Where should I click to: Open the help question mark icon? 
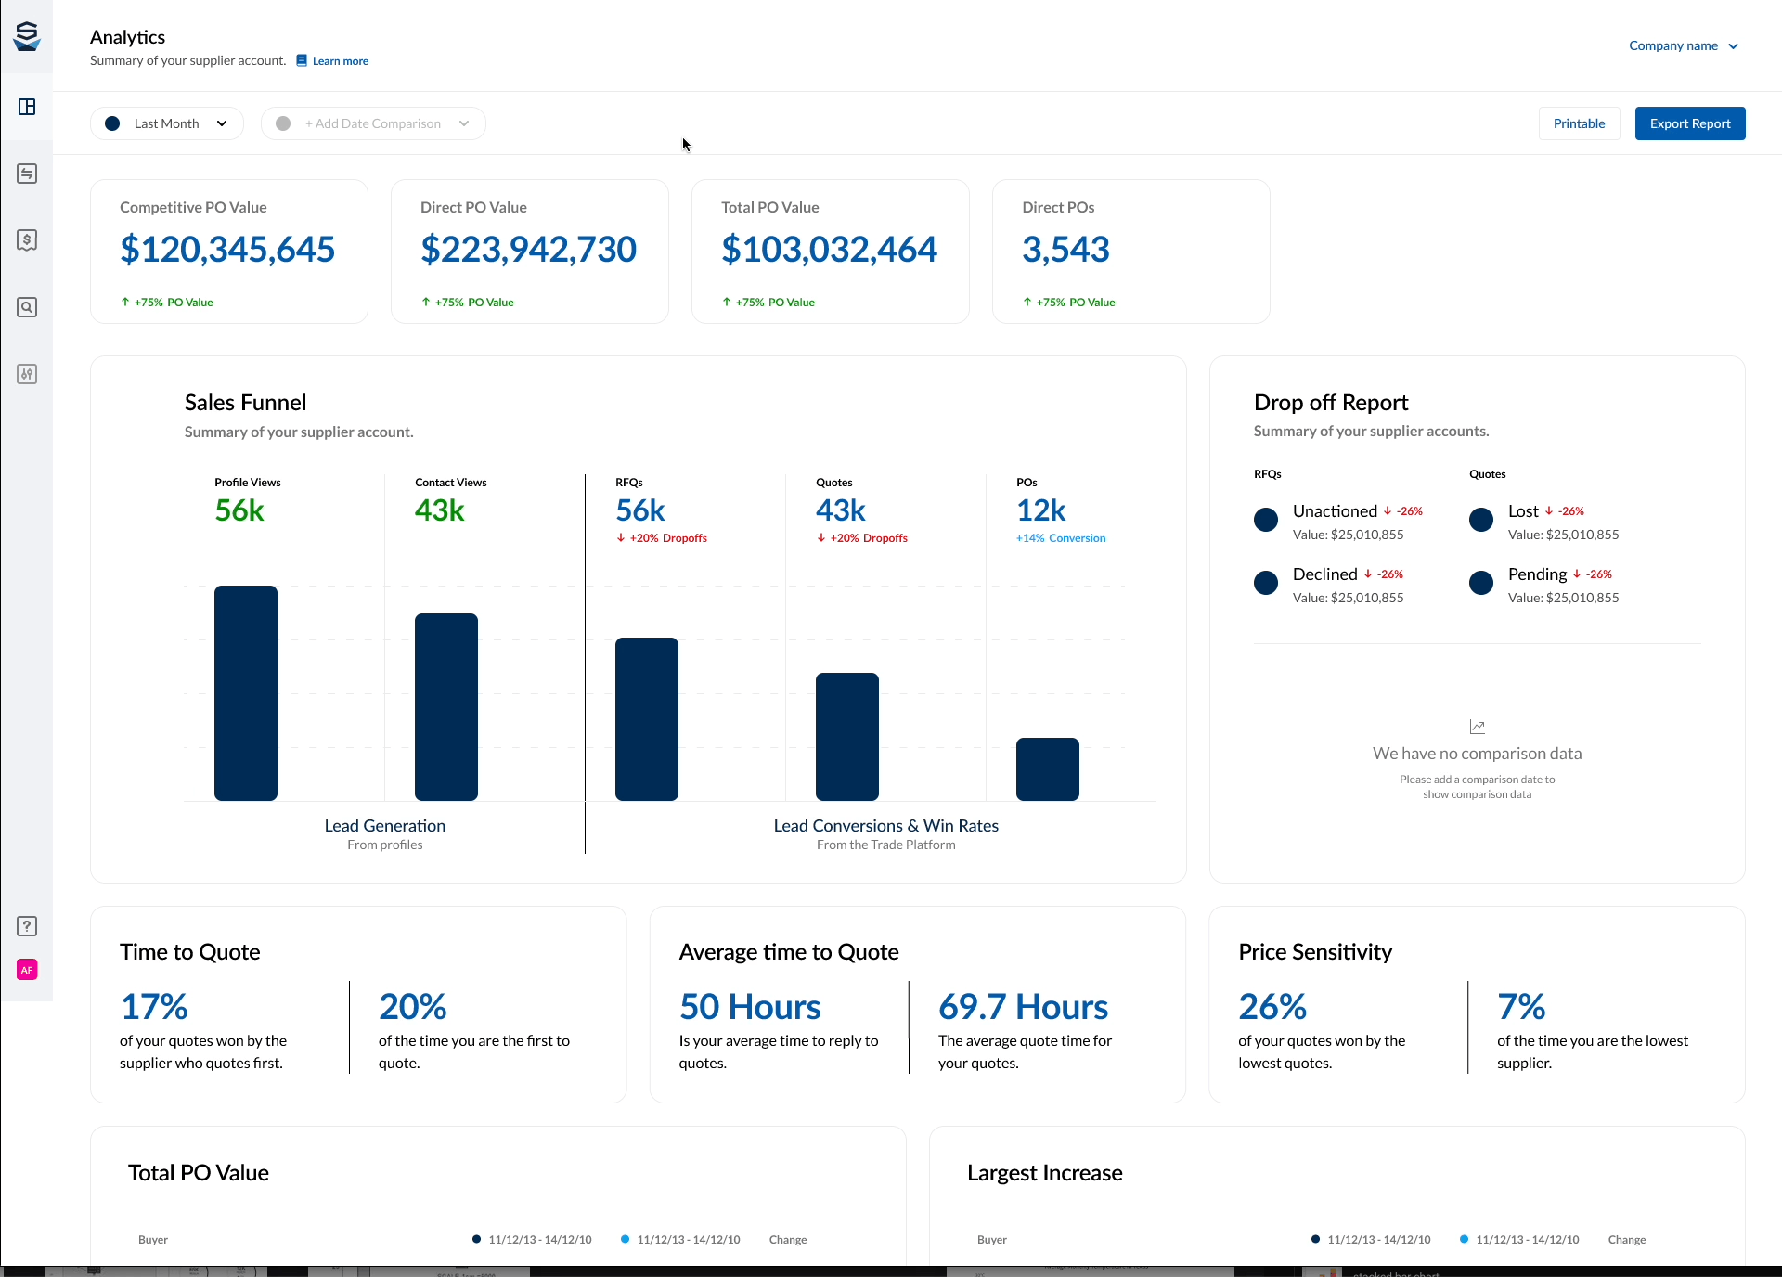pyautogui.click(x=27, y=926)
